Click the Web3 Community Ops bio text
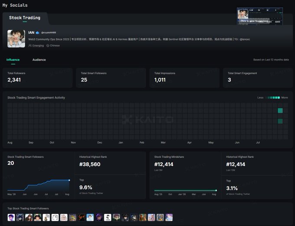Viewport: 295px width, 226px height. [x=139, y=39]
